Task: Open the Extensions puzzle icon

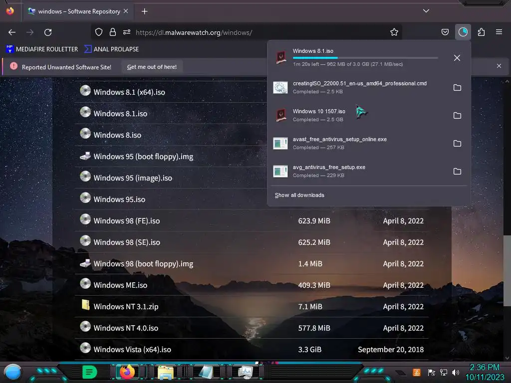Action: click(481, 32)
